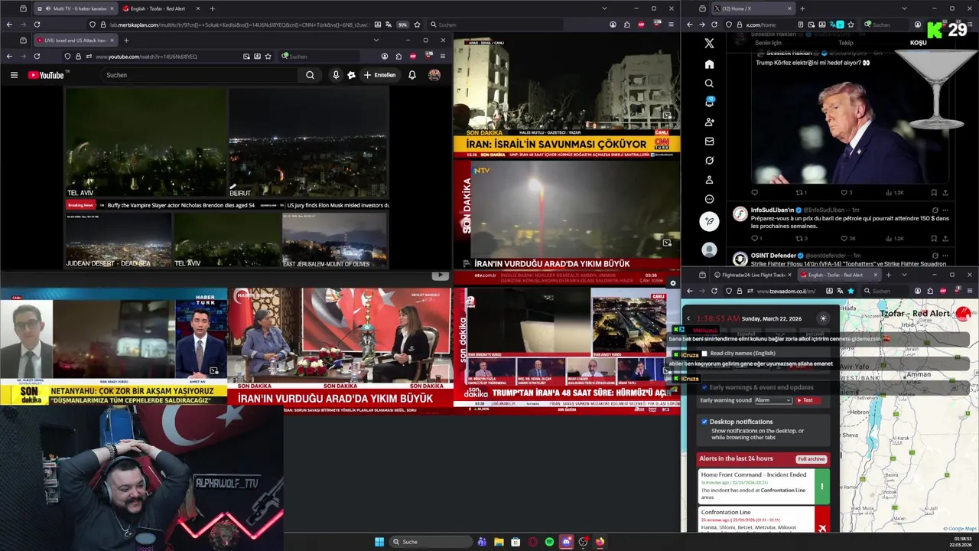Open tab list chevron in Tzofar window
Screen dimensions: 979x551
(904, 275)
